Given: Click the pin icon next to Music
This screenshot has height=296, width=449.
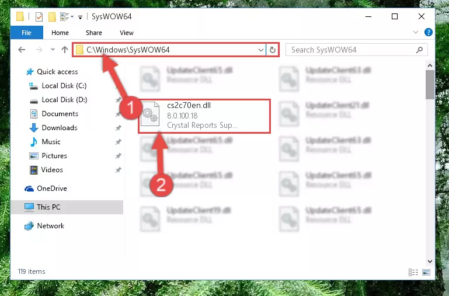Looking at the screenshot, I should click(x=119, y=142).
